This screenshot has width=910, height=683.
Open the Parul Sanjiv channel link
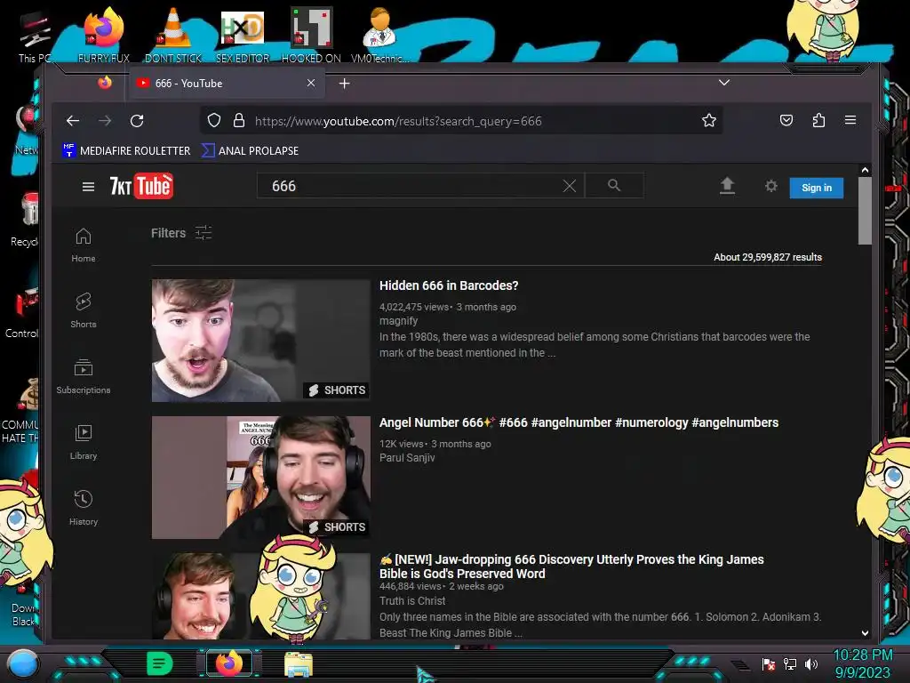pyautogui.click(x=407, y=458)
